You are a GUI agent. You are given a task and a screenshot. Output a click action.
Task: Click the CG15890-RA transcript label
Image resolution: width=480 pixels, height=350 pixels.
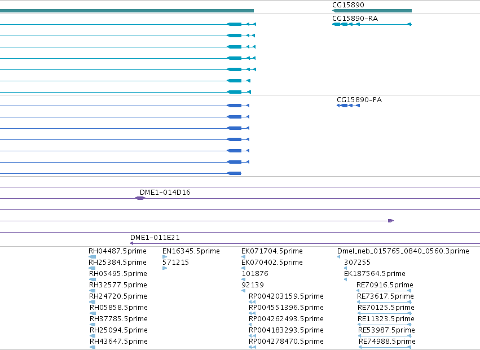(355, 19)
